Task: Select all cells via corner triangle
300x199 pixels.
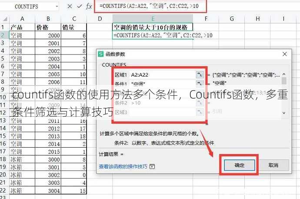Action: [x=5, y=19]
